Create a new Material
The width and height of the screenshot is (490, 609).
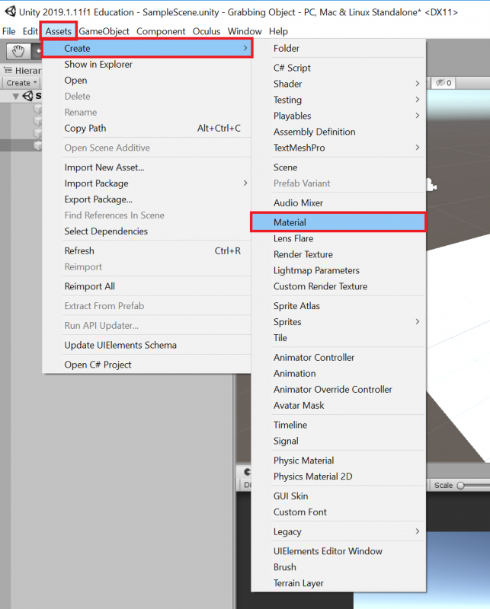tap(338, 222)
